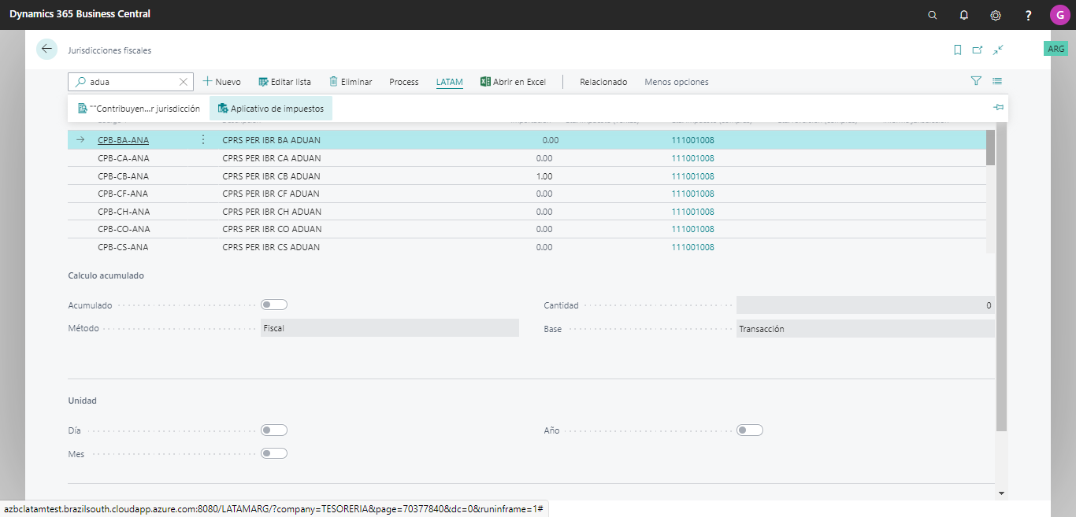1076x517 pixels.
Task: Click the ARG company badge
Action: pyautogui.click(x=1056, y=49)
